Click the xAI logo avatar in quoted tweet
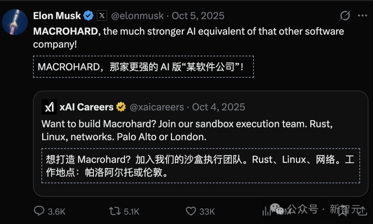This screenshot has height=224, width=373. click(x=49, y=107)
